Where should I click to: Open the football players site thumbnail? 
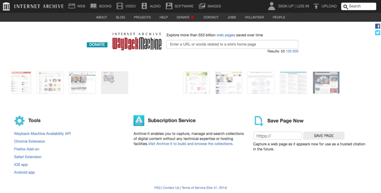click(x=326, y=83)
